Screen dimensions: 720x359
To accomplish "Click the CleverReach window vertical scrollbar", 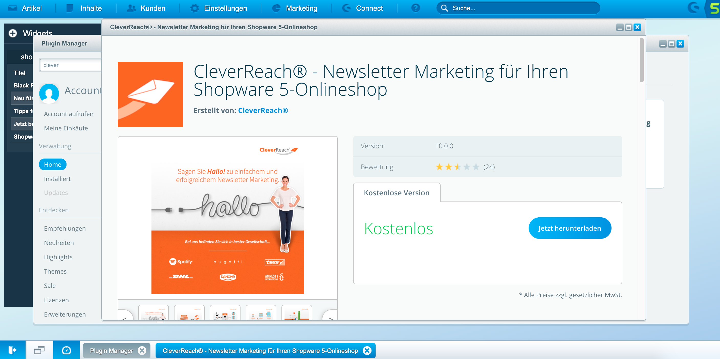I will point(641,60).
